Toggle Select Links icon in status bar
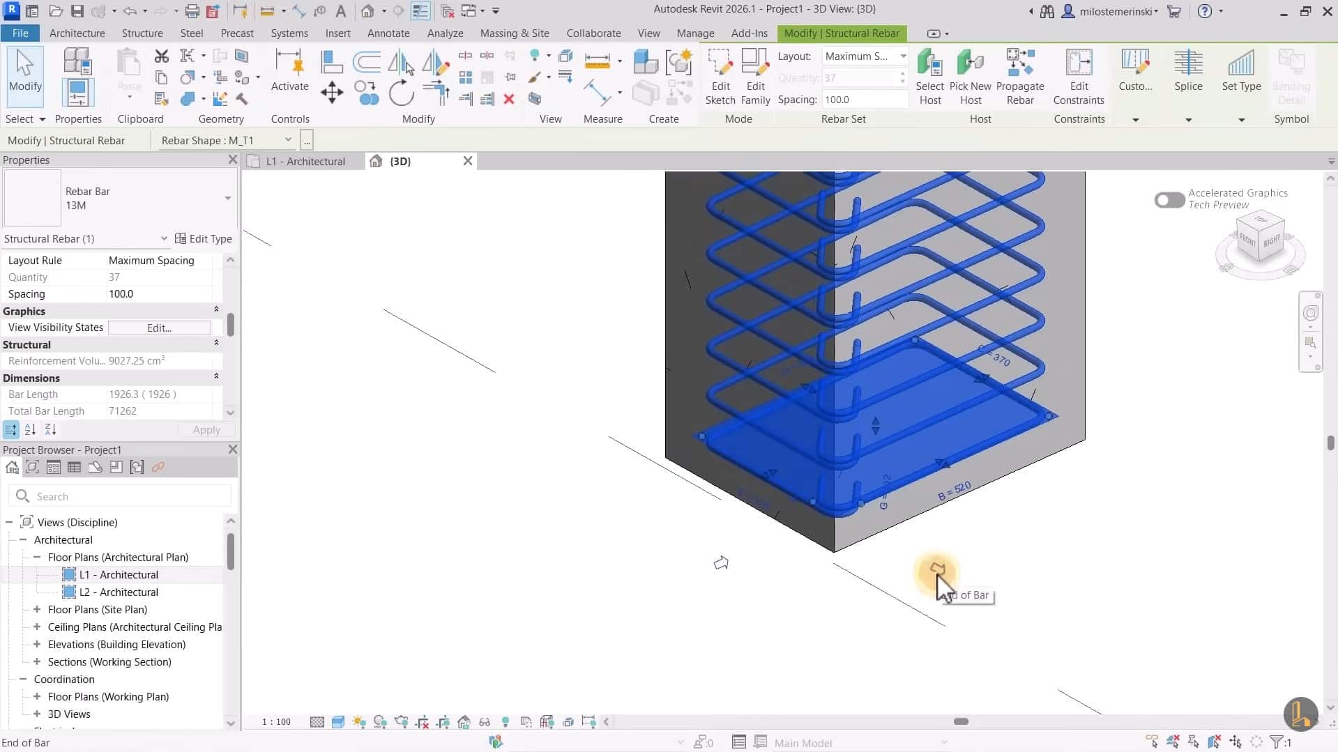The image size is (1338, 752). pos(1152,742)
